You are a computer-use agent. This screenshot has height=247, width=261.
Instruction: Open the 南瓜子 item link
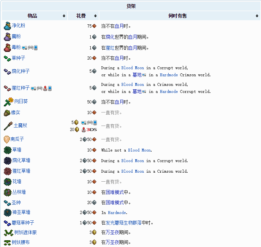pos(17,139)
